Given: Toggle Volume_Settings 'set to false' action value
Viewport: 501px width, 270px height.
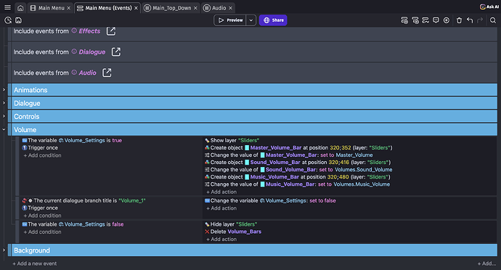Looking at the screenshot, I should tap(322, 200).
